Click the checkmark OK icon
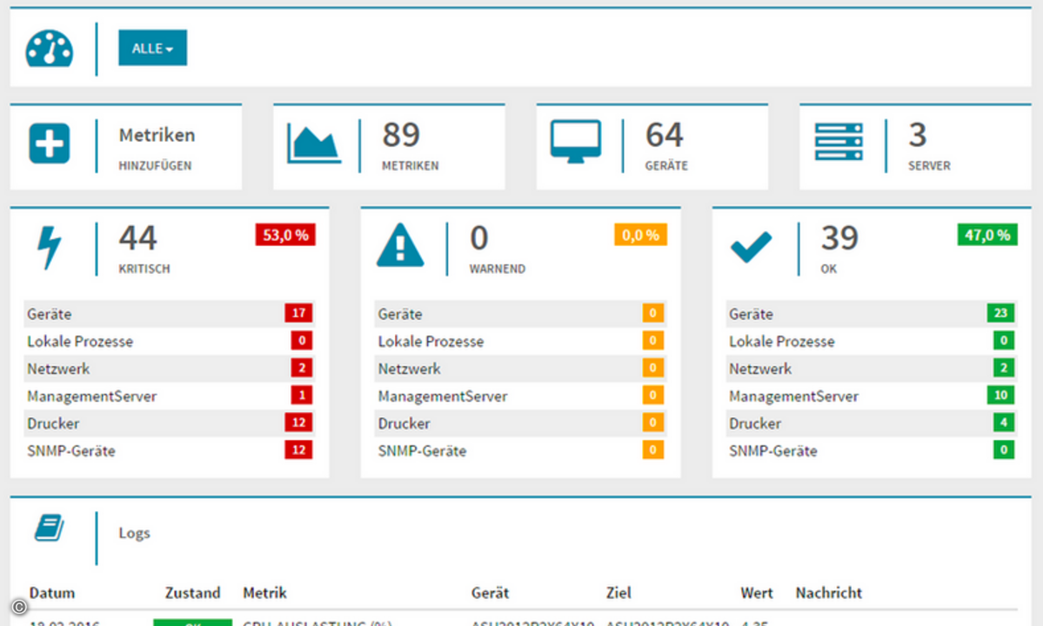Screen dimensions: 1043x626 751,247
